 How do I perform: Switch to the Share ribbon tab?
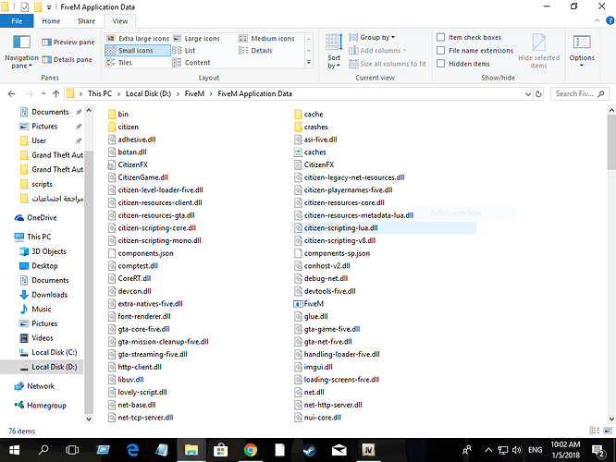(86, 21)
